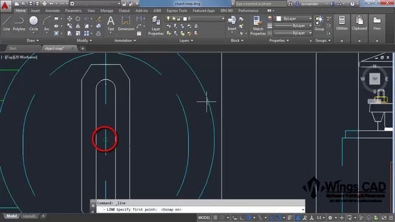Expand the Block panel
The image size is (395, 222).
[x=237, y=41]
